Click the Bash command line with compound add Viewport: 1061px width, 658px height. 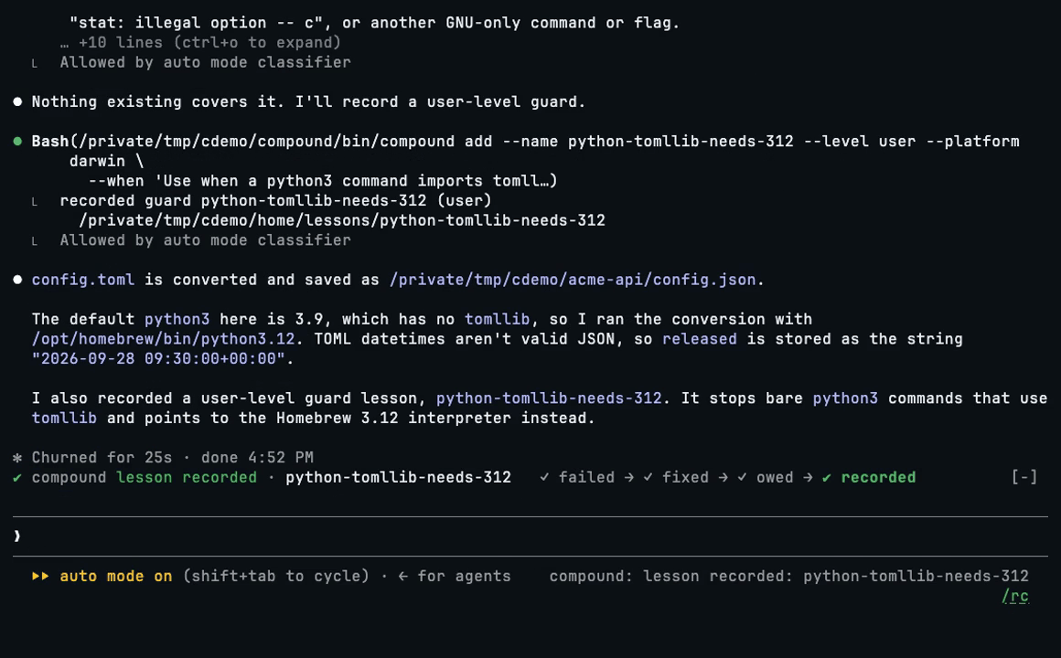[x=525, y=142]
